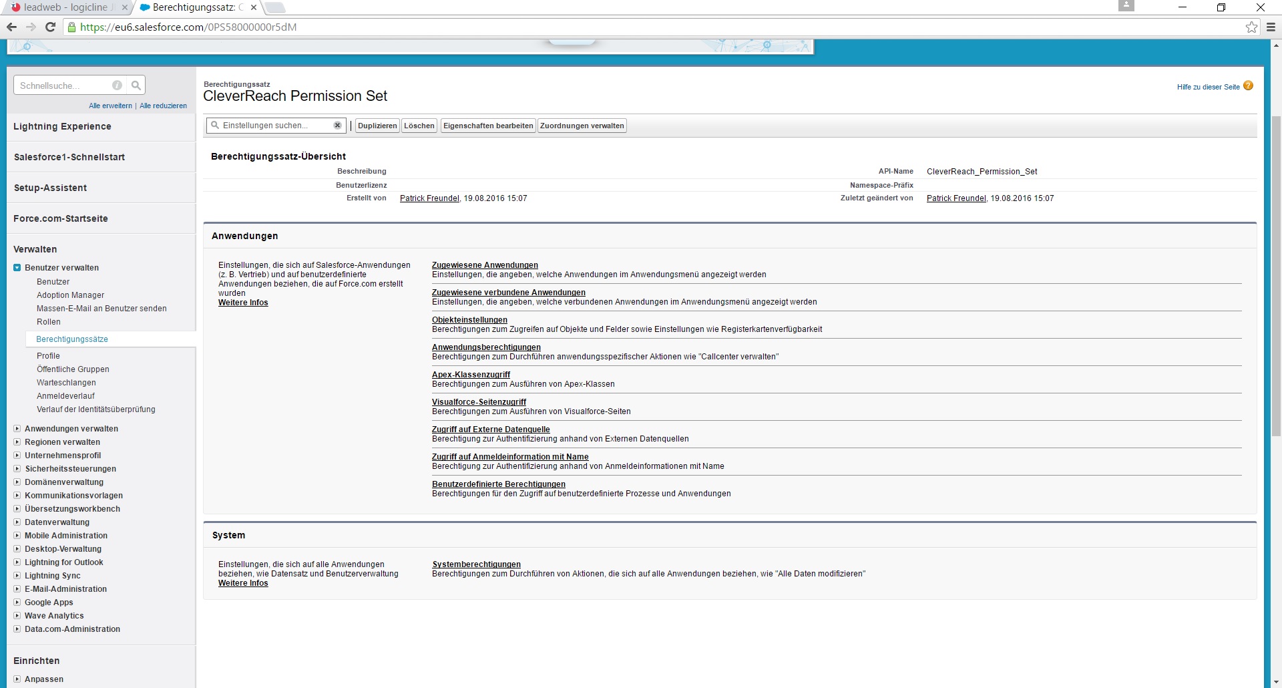The image size is (1282, 688).
Task: Open Adoption Manager in sidebar
Action: [x=70, y=295]
